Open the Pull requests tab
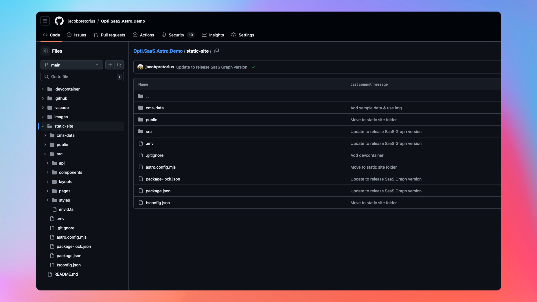The width and height of the screenshot is (537, 302). coord(109,35)
